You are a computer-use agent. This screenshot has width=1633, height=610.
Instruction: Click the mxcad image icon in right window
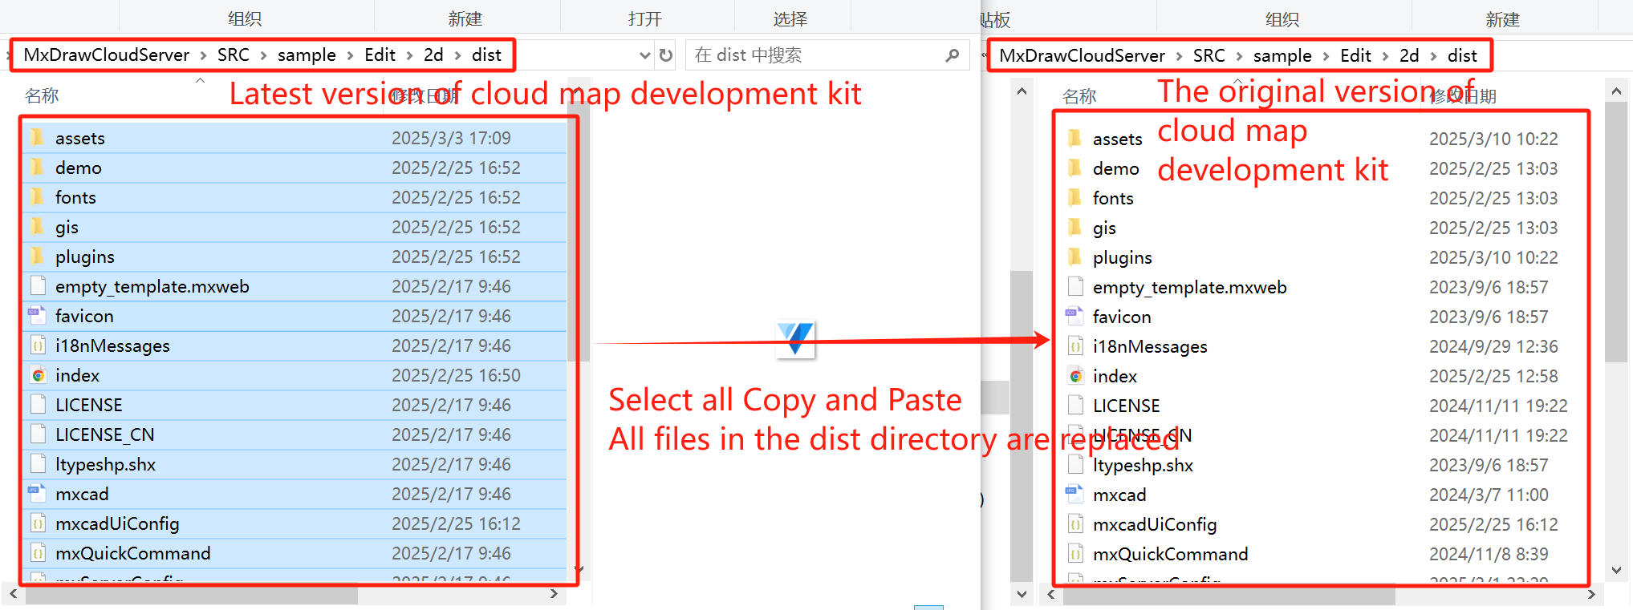coord(1075,495)
